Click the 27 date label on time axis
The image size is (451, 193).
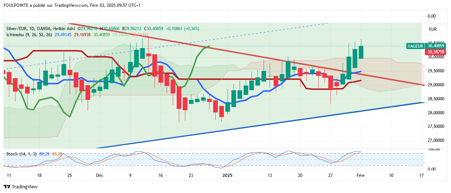click(x=330, y=175)
